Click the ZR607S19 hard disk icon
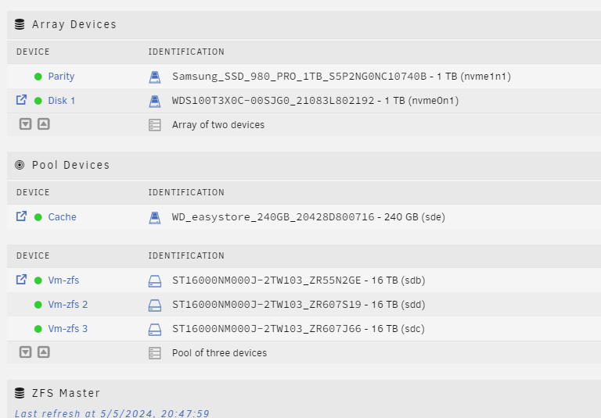 coord(155,305)
